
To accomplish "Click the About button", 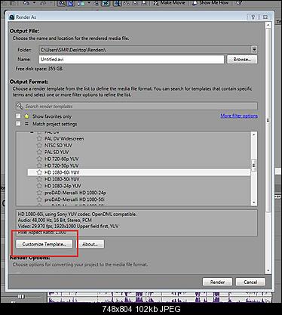I will pos(90,244).
